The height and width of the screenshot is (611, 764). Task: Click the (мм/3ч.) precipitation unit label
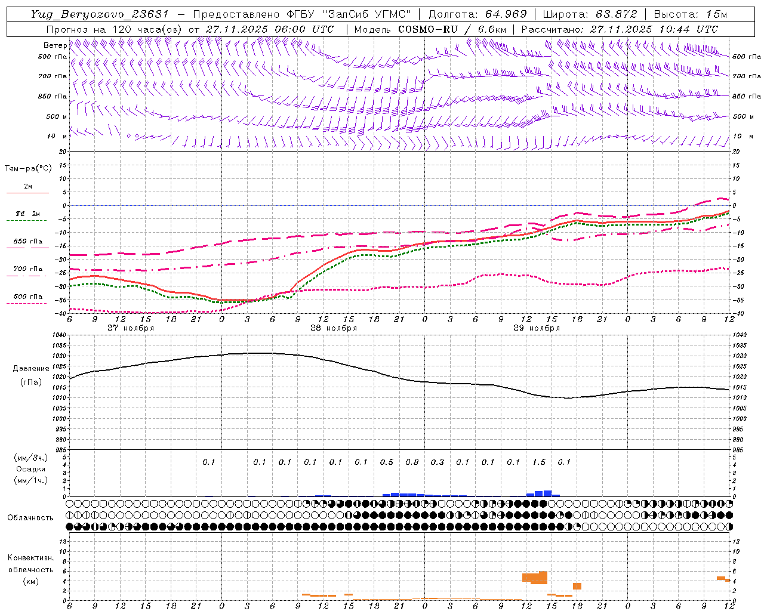pos(31,458)
